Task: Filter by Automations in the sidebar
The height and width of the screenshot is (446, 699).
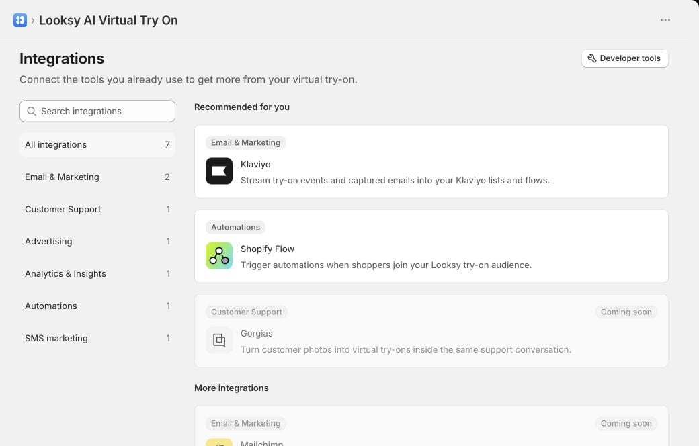Action: pos(97,306)
